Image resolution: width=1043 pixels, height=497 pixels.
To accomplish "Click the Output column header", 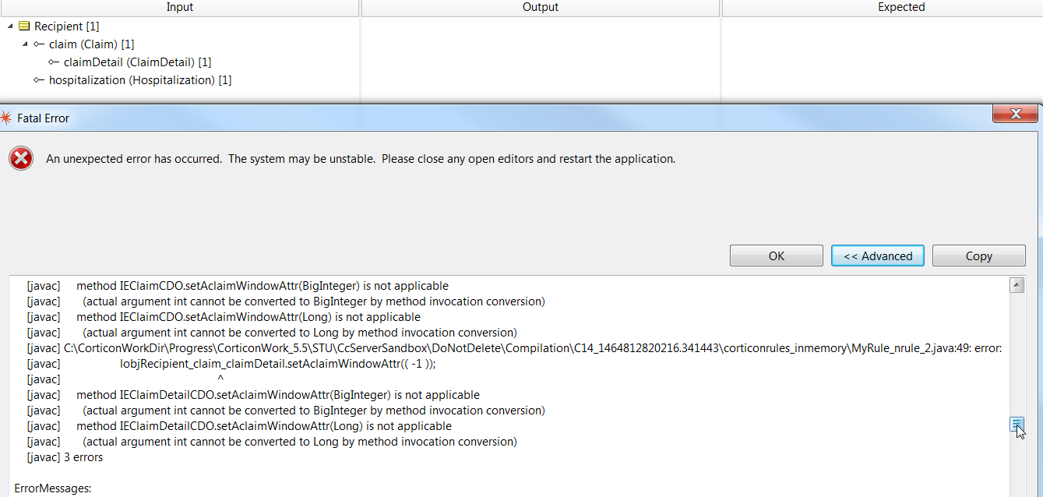I will [541, 7].
